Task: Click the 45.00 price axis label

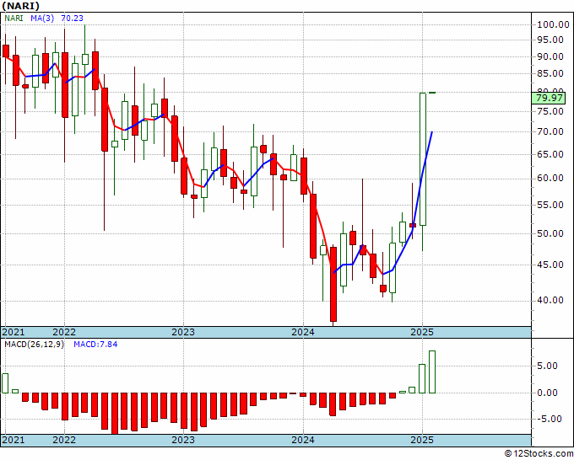Action: tap(550, 265)
